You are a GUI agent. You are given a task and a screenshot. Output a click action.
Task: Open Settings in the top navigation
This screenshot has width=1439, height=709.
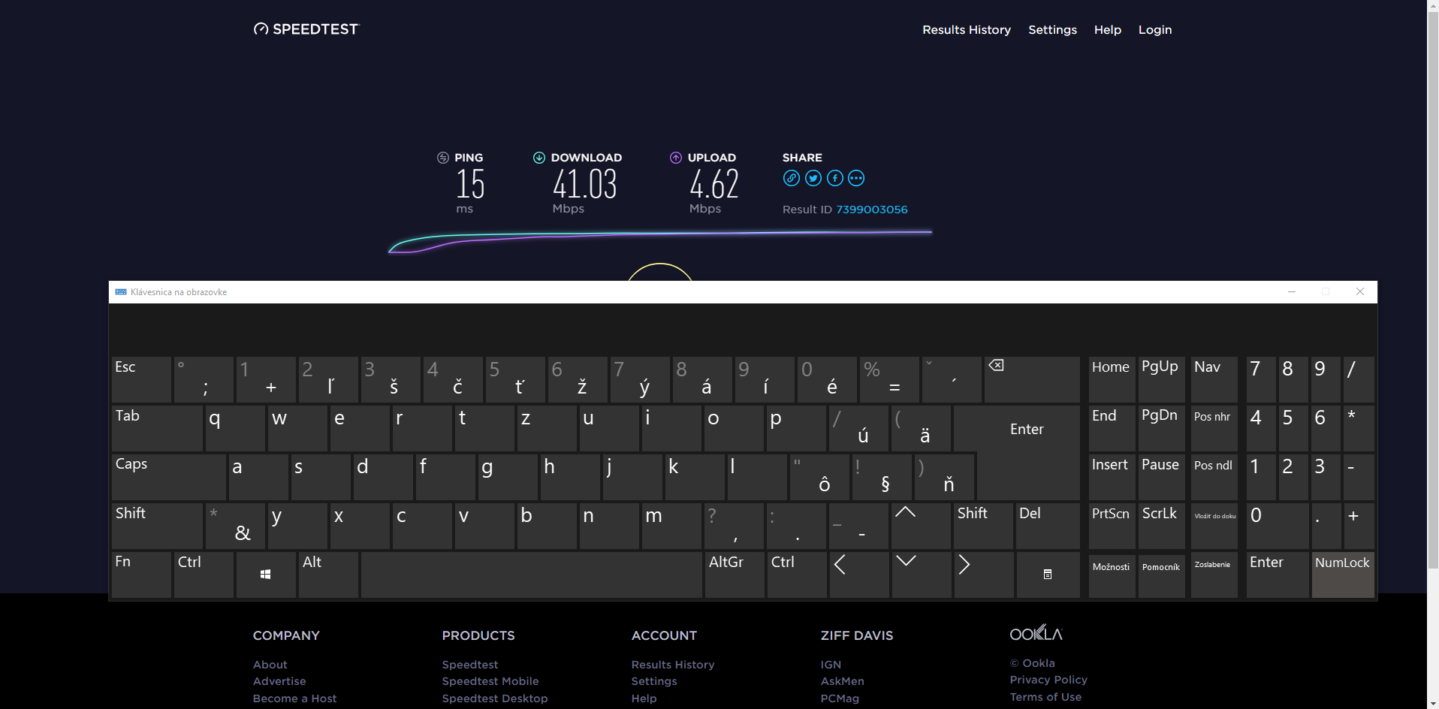1052,30
